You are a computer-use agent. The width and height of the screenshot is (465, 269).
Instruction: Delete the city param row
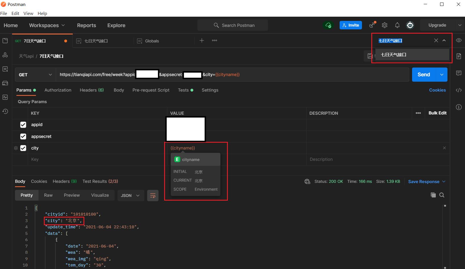(444, 148)
